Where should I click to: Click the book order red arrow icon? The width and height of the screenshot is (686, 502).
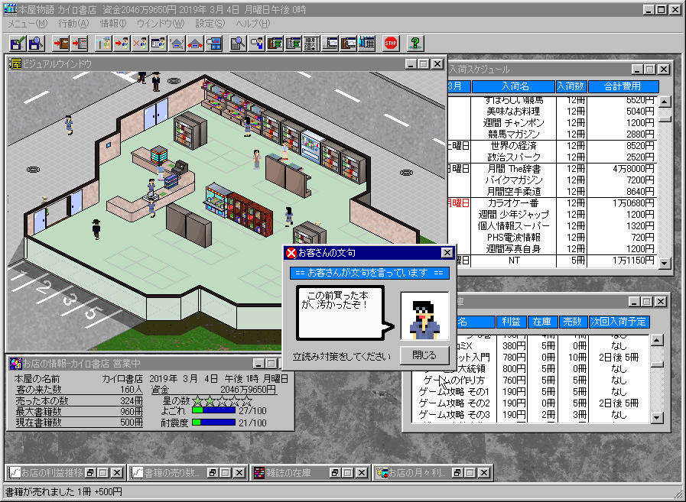click(80, 43)
